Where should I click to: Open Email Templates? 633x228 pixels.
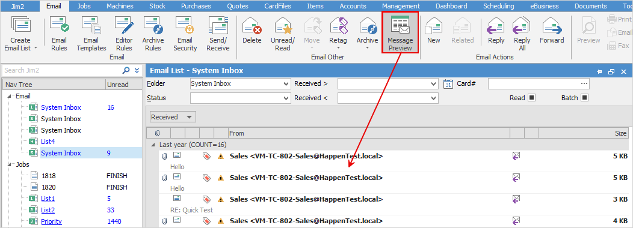pos(91,34)
